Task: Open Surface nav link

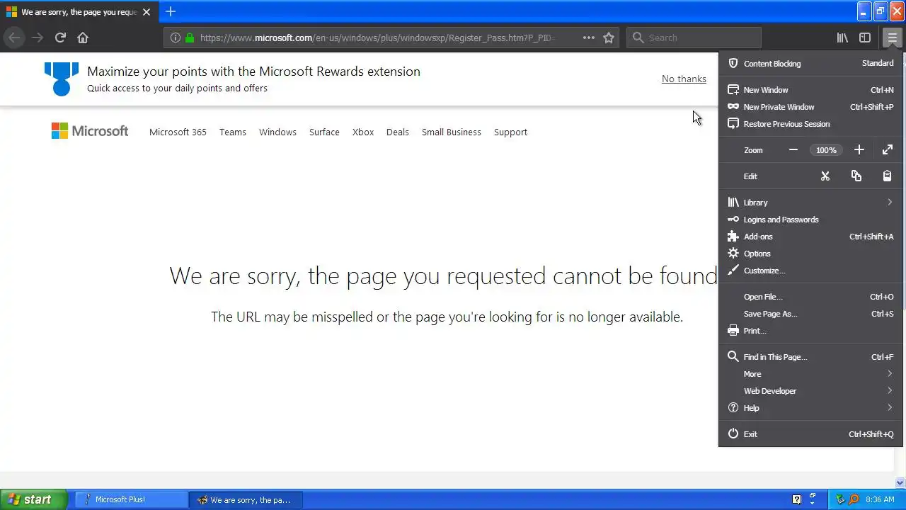Action: (x=324, y=132)
